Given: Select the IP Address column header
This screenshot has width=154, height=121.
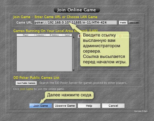Looking at the screenshot, I should (x=54, y=35).
